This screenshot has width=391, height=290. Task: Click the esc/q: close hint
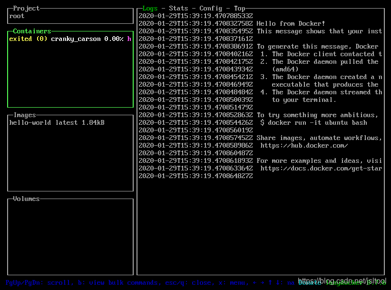tap(190, 283)
